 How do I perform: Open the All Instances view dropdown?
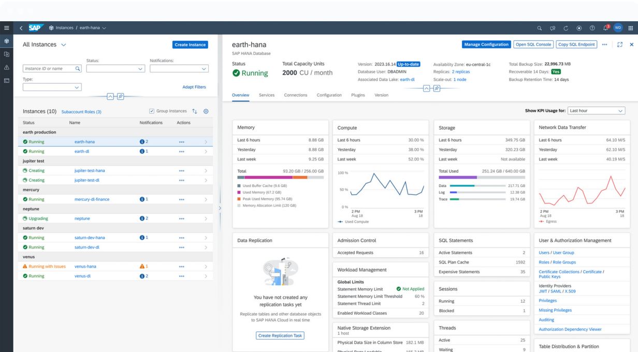click(64, 45)
